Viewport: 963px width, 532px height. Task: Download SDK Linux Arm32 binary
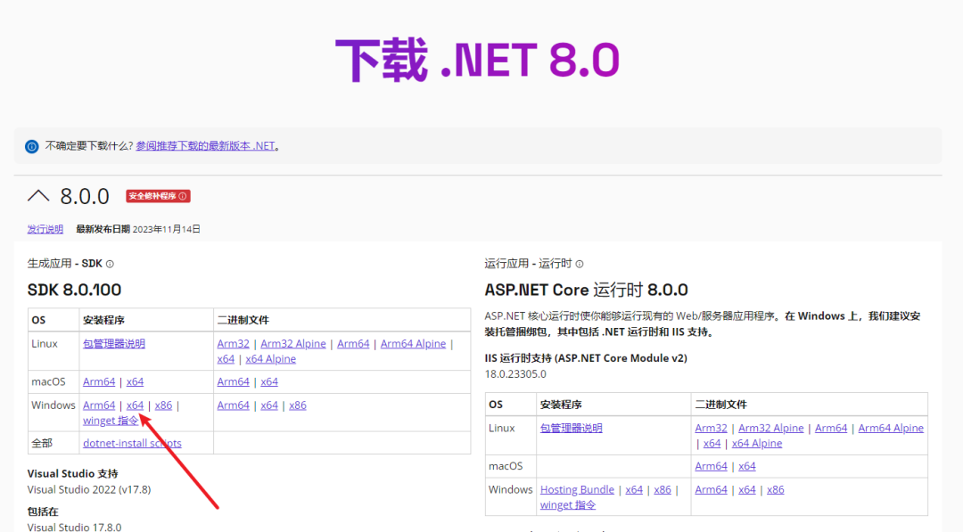tap(233, 344)
